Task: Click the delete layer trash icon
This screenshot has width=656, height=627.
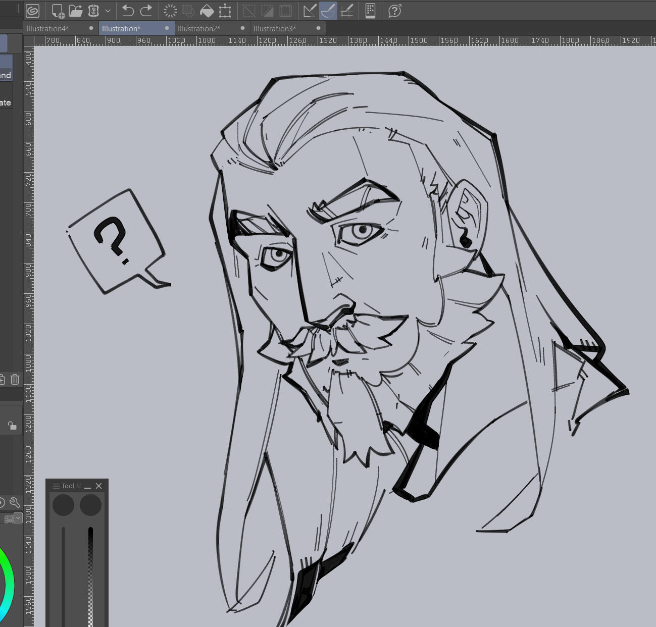Action: click(x=15, y=379)
